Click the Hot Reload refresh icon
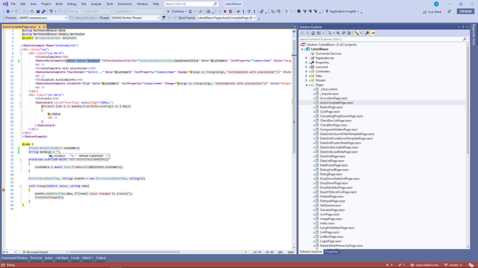478x268 pixels. click(191, 11)
